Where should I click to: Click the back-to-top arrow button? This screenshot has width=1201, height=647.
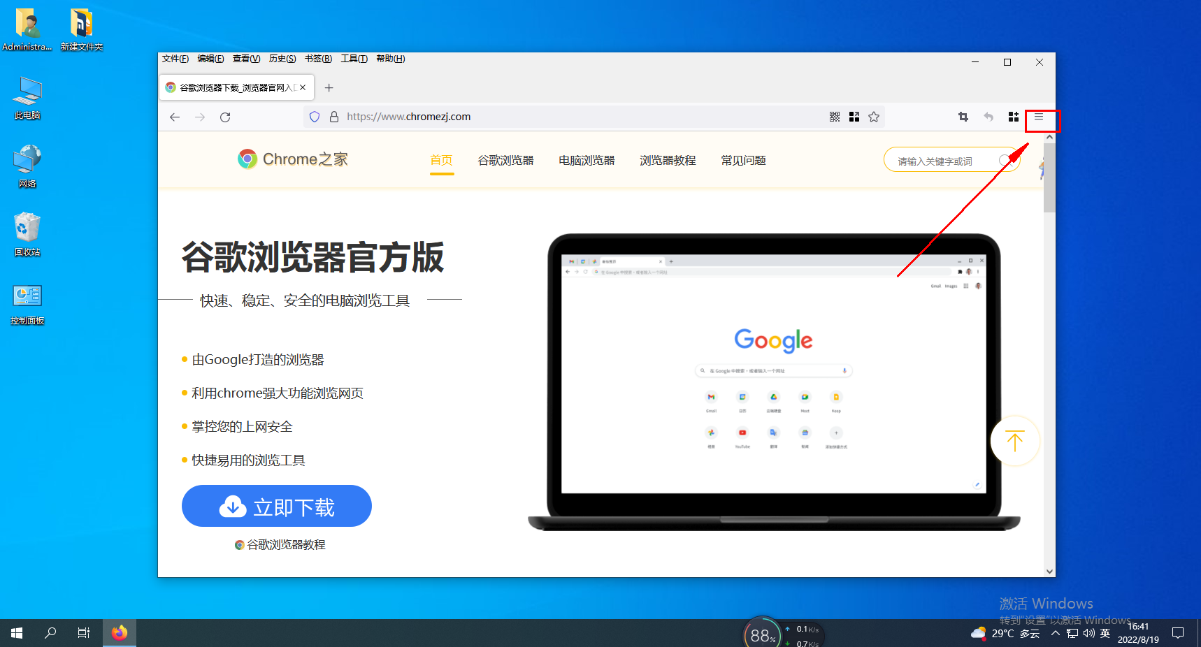pyautogui.click(x=1015, y=441)
